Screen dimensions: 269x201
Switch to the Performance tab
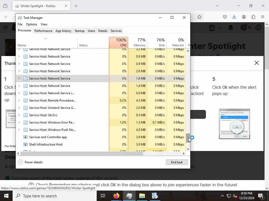(x=43, y=31)
